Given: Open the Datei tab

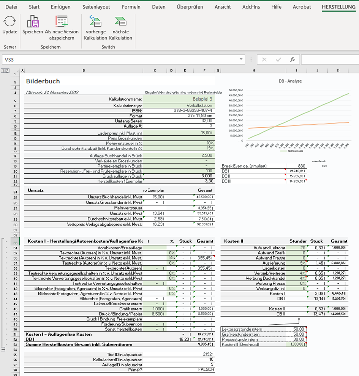Looking at the screenshot, I should tap(11, 7).
